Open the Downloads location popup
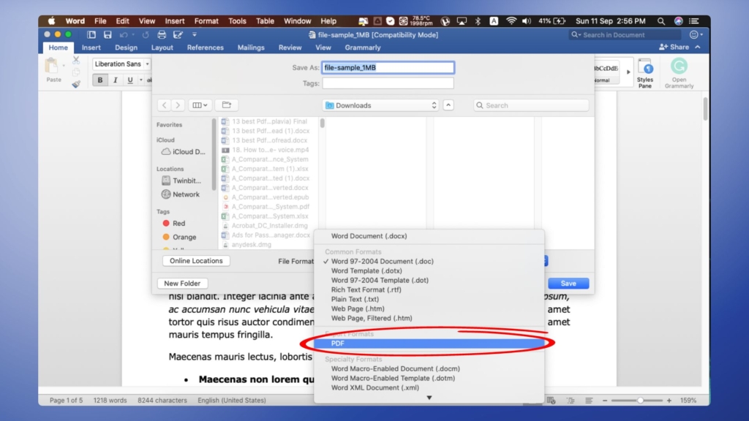This screenshot has height=421, width=749. point(380,105)
